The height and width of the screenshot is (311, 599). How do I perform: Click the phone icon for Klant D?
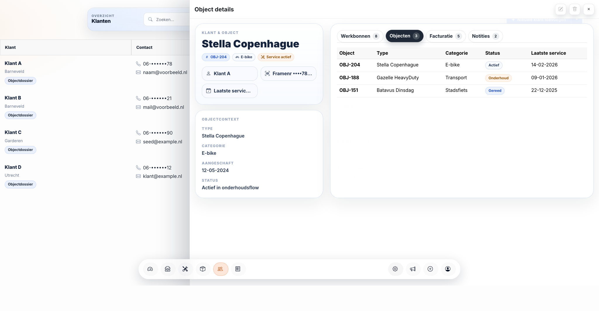tap(138, 168)
